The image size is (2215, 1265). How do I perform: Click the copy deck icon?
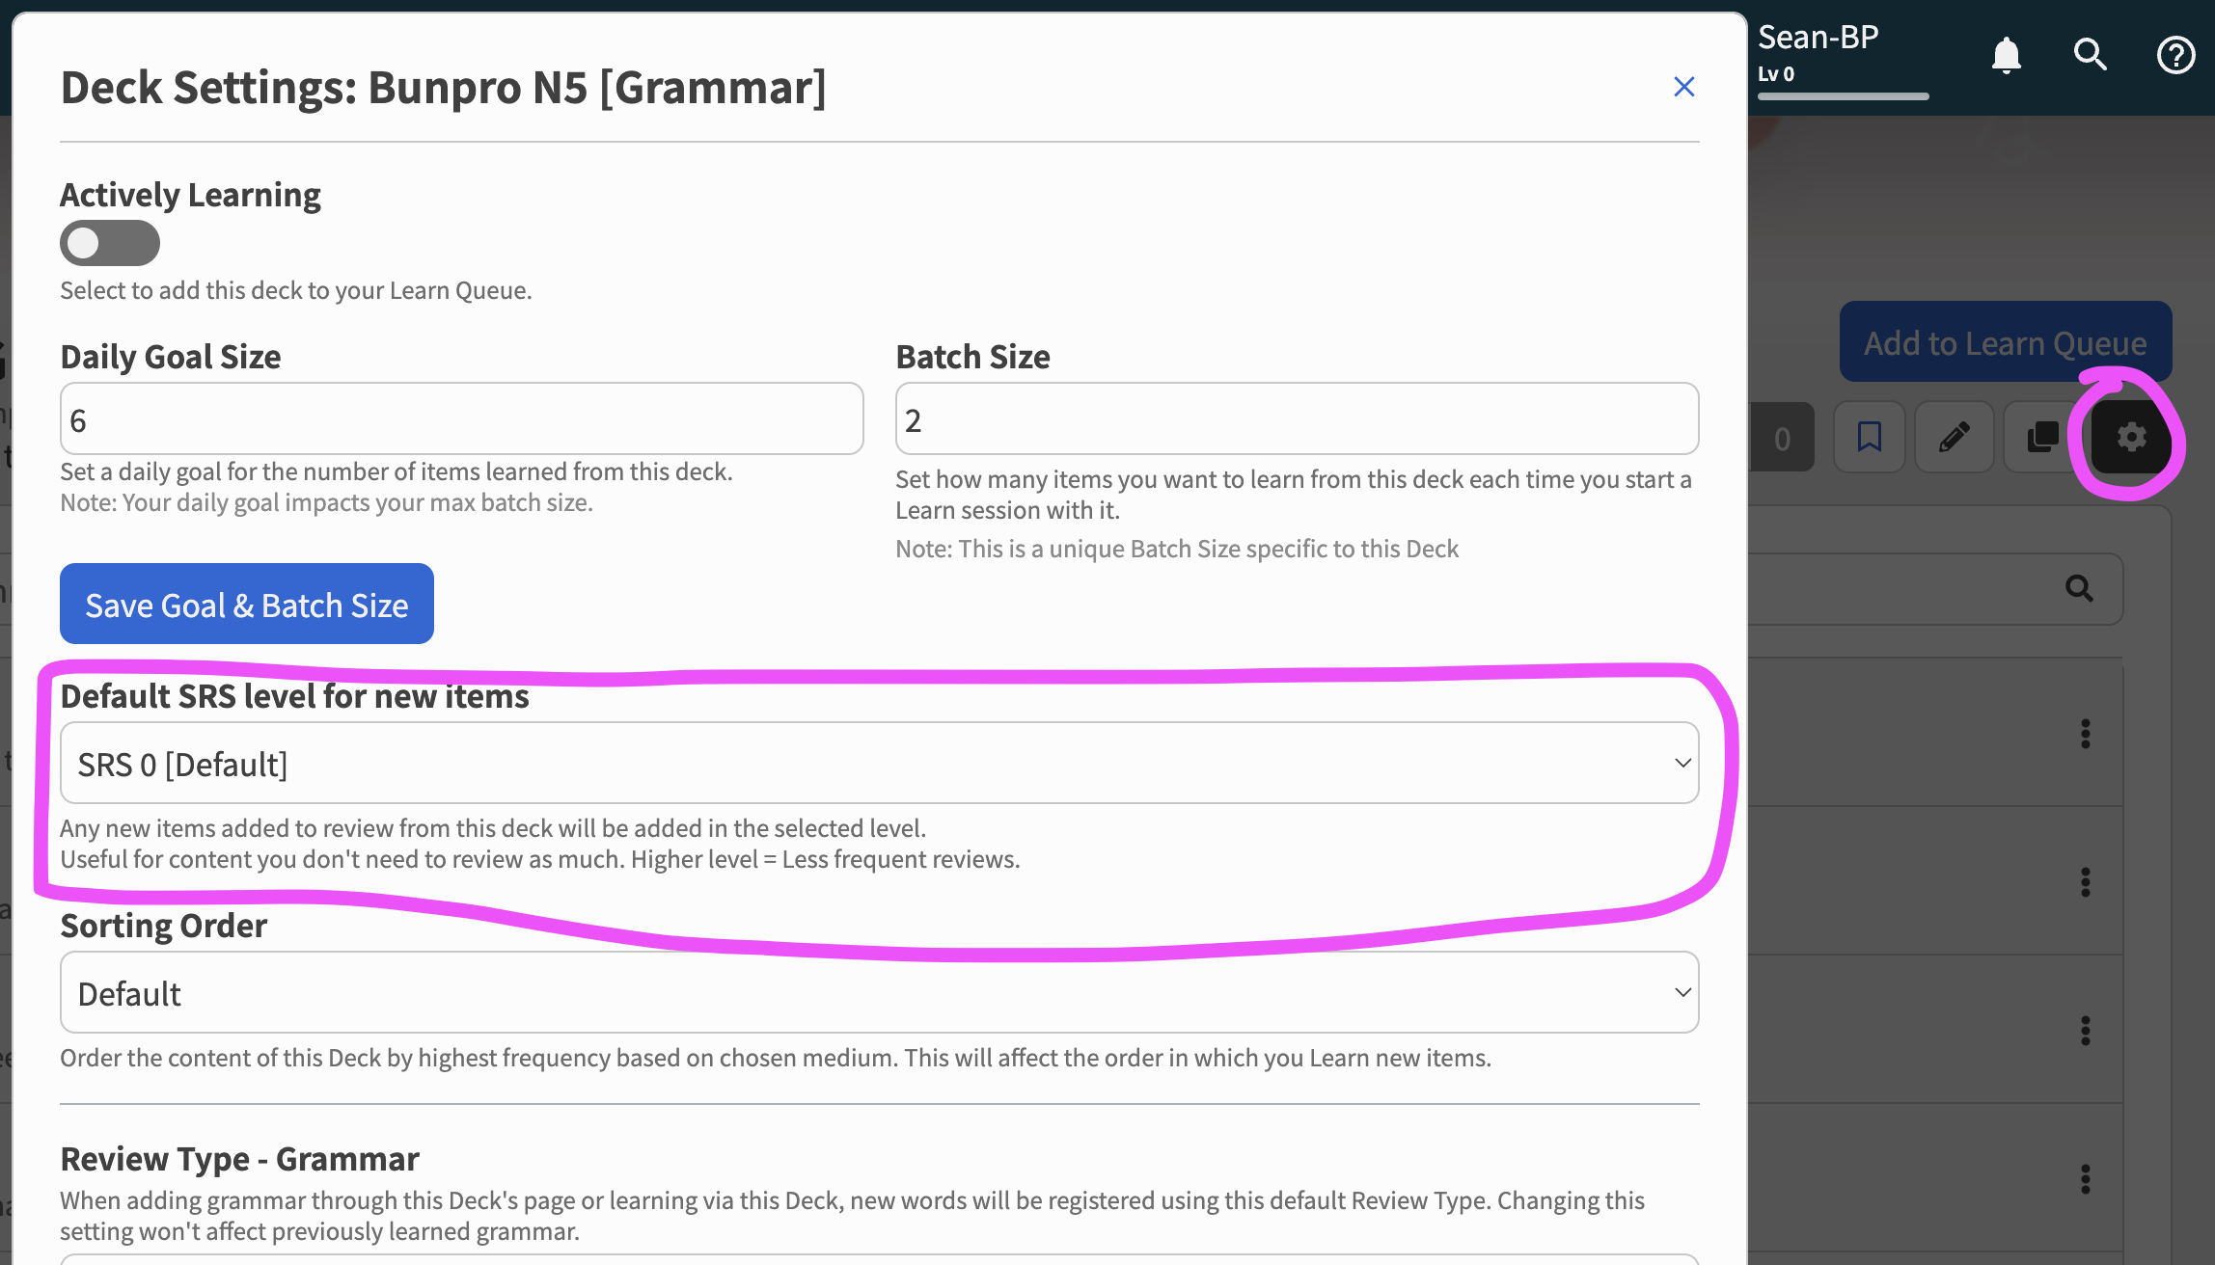pos(2041,437)
